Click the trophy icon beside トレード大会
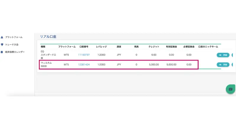 click(x=2, y=45)
